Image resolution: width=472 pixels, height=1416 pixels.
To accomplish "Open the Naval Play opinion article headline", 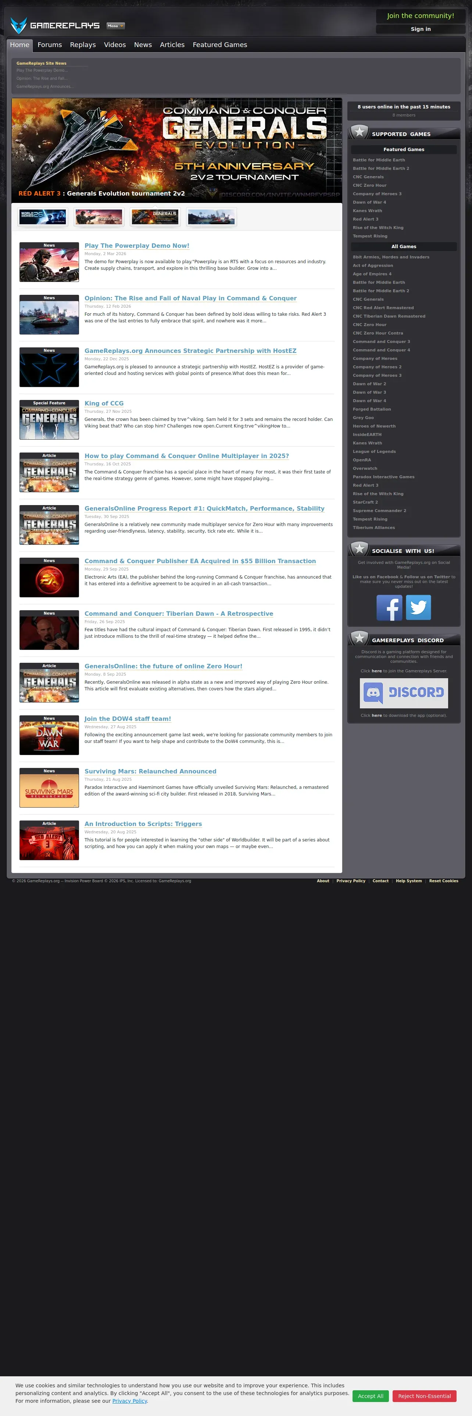I will click(191, 298).
